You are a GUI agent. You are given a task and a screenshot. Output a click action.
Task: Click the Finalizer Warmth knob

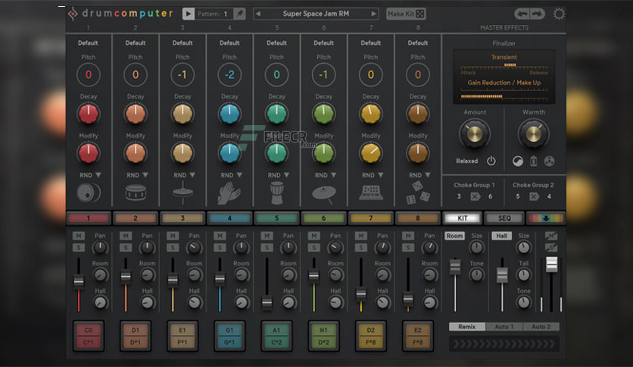click(533, 133)
